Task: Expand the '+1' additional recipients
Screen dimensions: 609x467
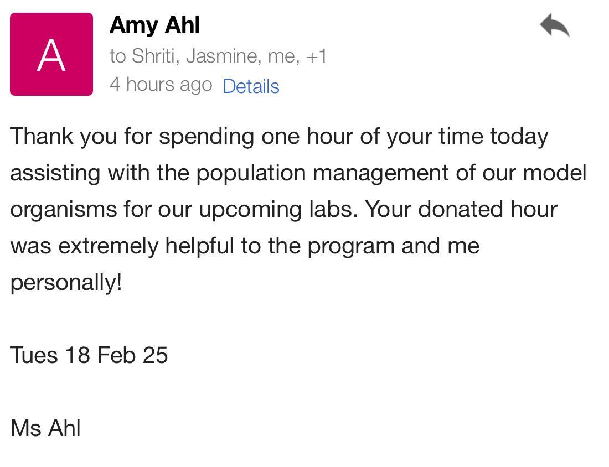Action: click(316, 56)
